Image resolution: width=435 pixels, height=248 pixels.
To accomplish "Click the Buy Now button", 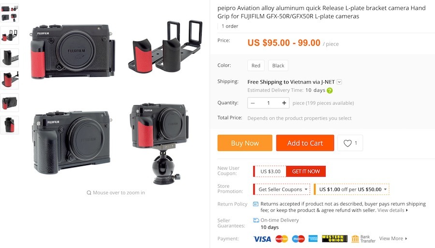I will tap(245, 143).
